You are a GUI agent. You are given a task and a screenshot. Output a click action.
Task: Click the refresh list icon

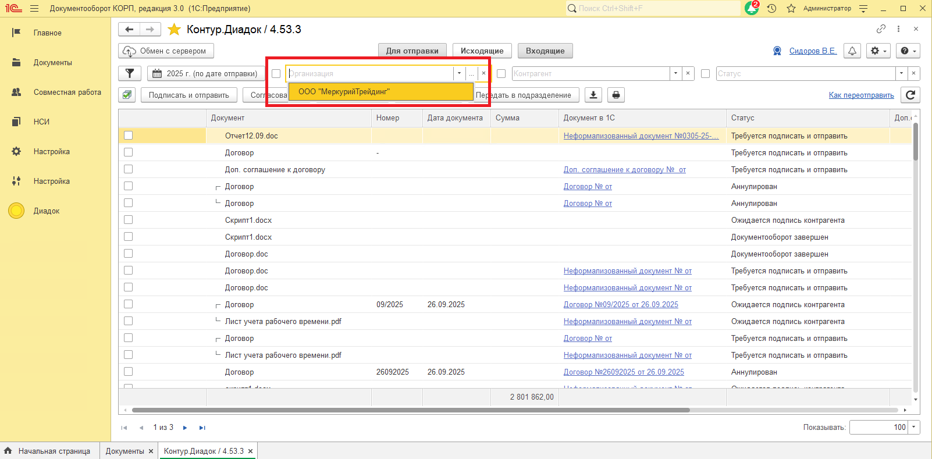[910, 95]
